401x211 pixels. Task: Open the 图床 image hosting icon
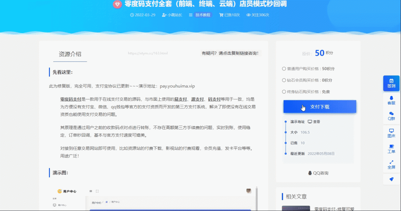[x=391, y=133]
